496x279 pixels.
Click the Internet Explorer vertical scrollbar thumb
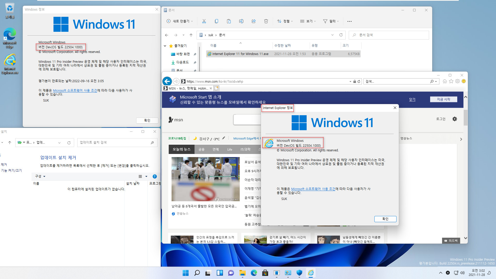(466, 118)
